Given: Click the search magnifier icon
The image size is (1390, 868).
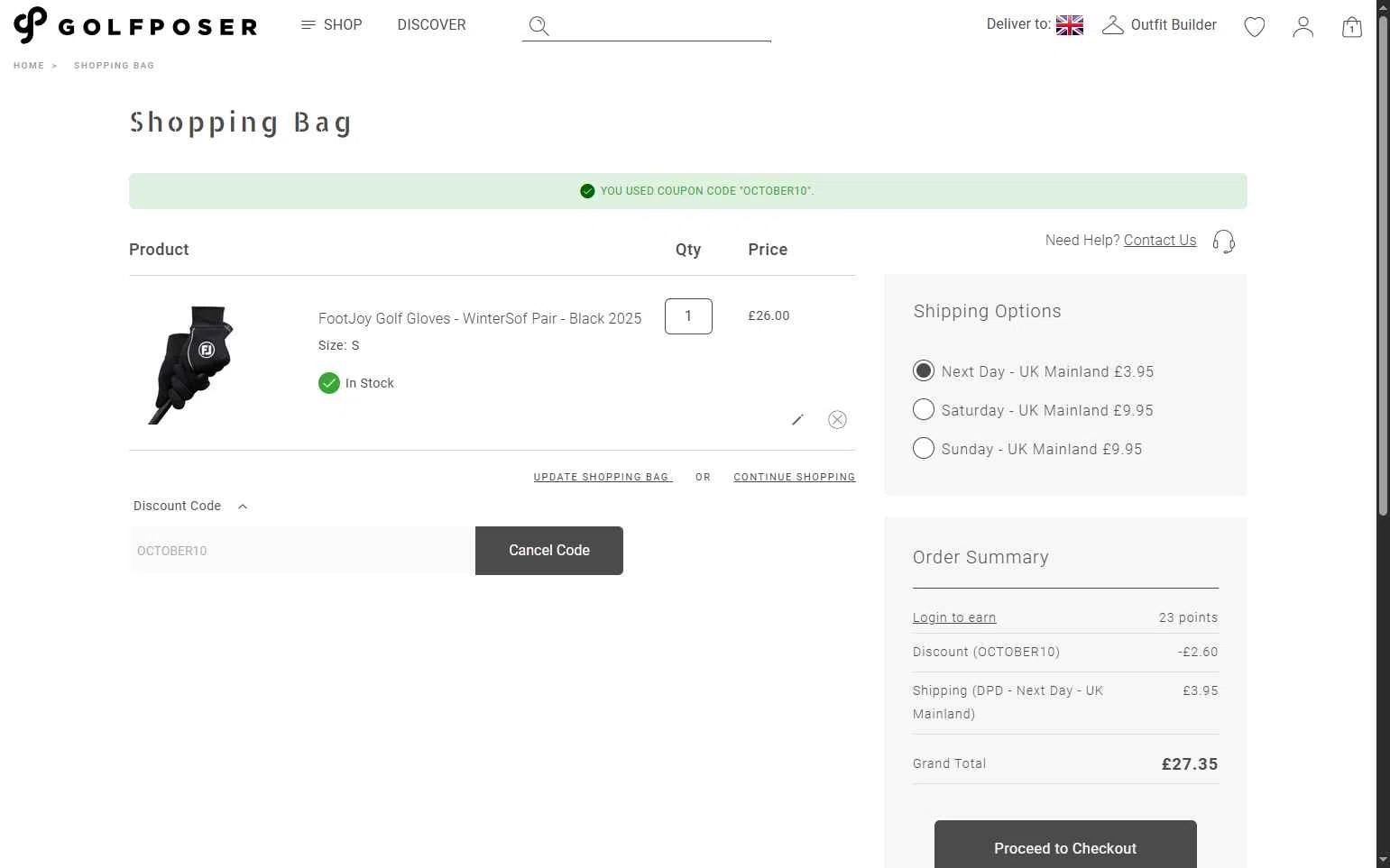Looking at the screenshot, I should click(539, 25).
